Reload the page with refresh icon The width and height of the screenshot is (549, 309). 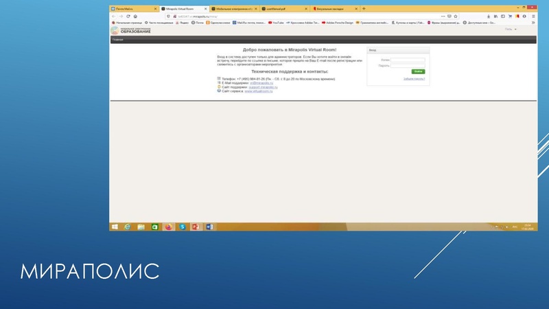128,16
